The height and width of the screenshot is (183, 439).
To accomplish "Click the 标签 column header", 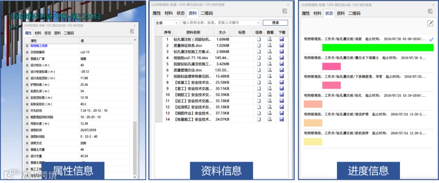I will [242, 32].
